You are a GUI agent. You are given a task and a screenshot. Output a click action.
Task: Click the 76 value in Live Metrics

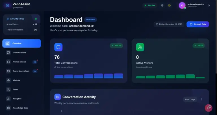coord(35,30)
